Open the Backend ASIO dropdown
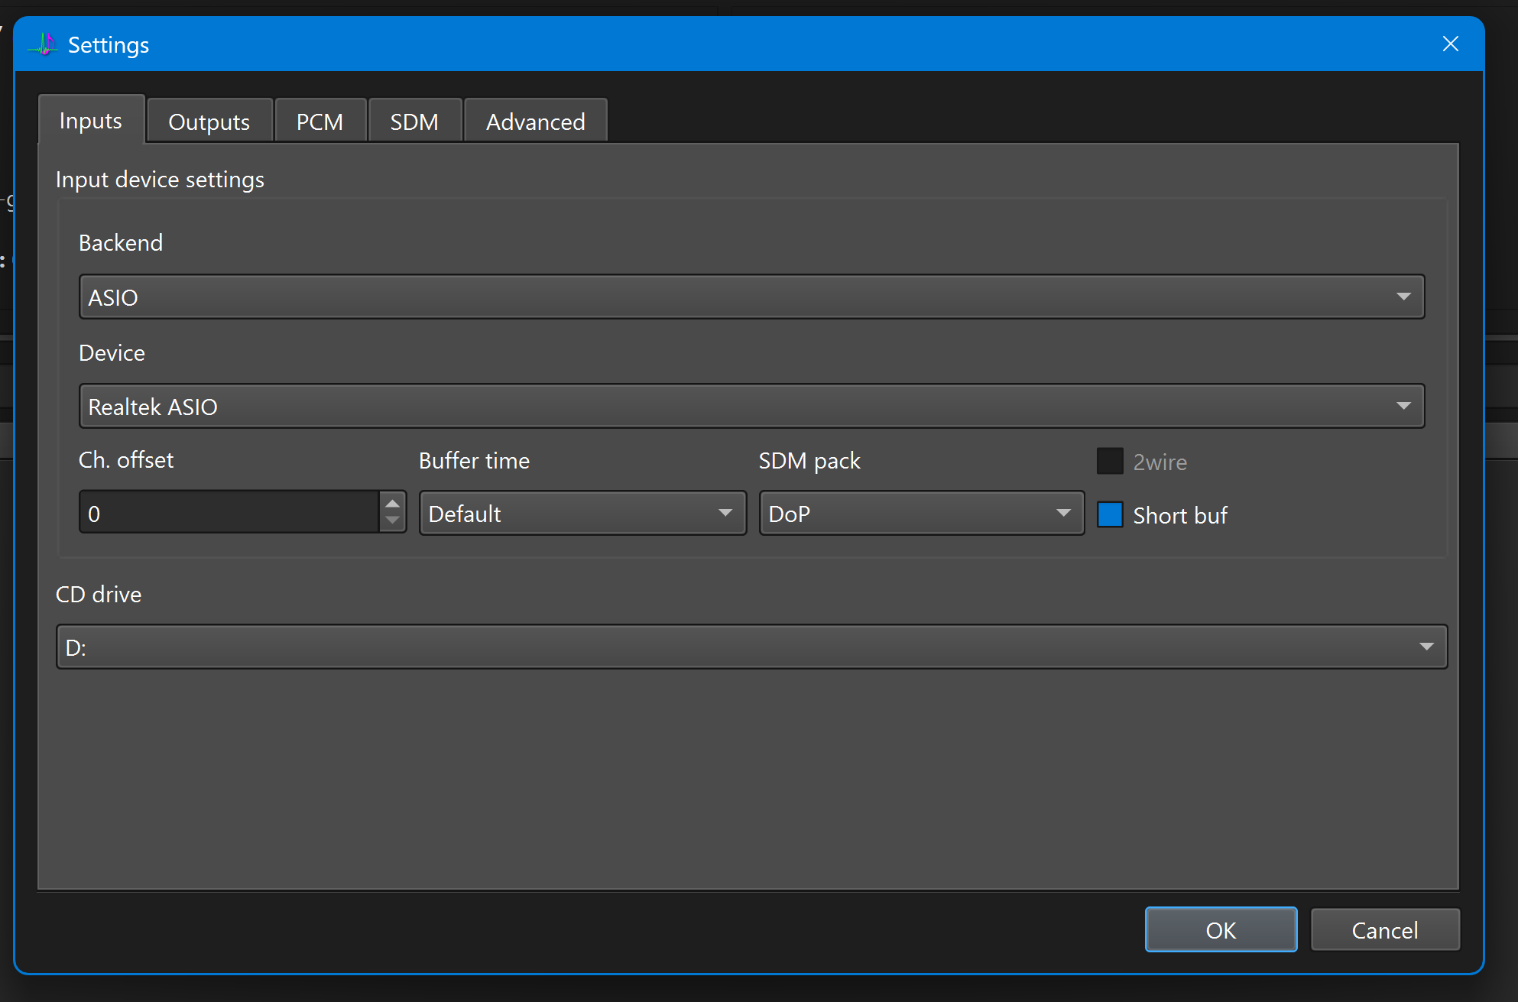 pos(751,297)
